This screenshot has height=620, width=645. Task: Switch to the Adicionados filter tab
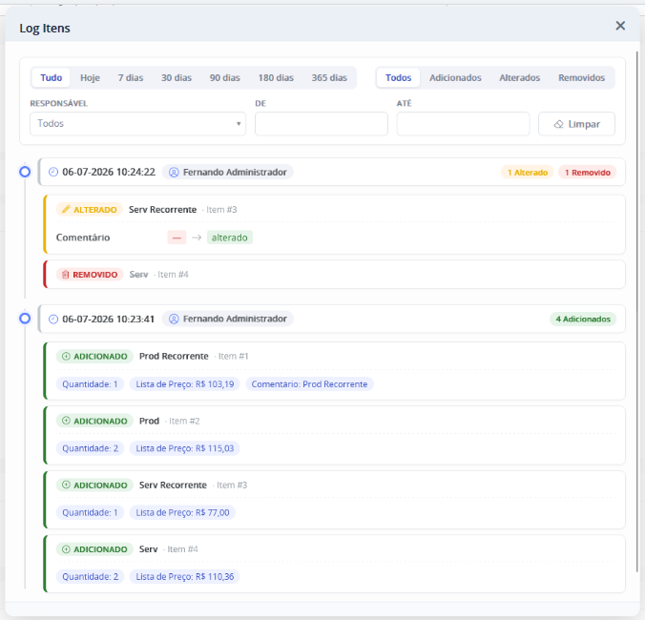point(455,77)
